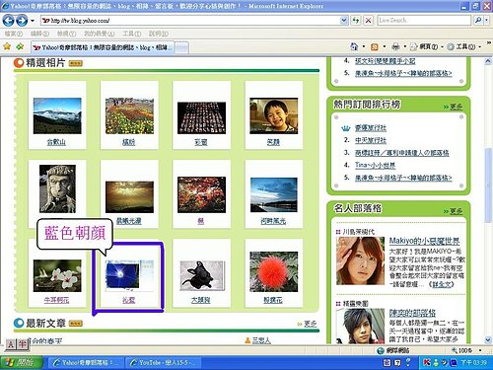Open Favorites Center yellow star icon
This screenshot has width=493, height=370.
(7, 46)
